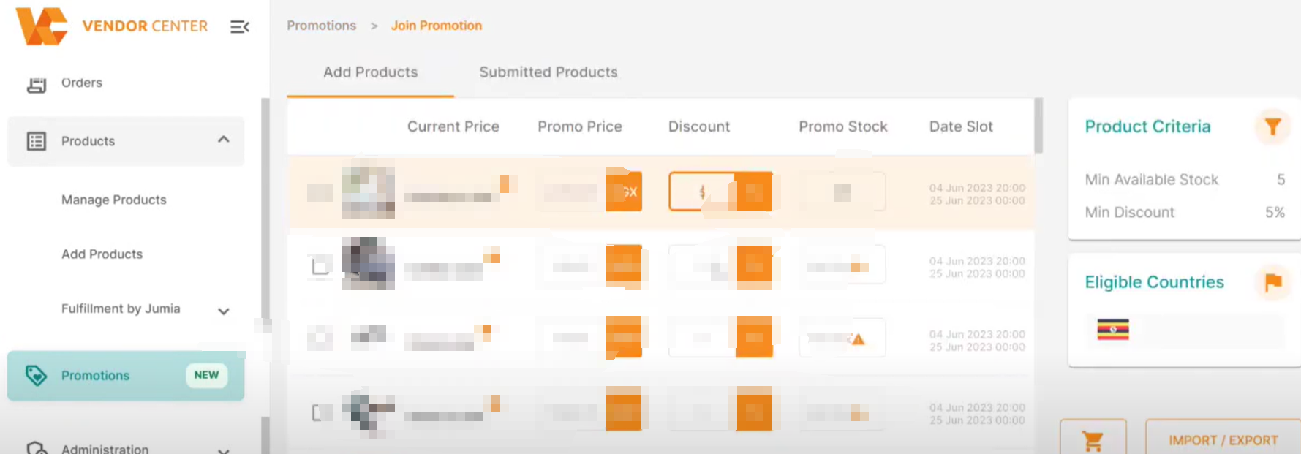Image resolution: width=1301 pixels, height=454 pixels.
Task: Go to Promotions breadcrumb link
Action: (x=321, y=26)
